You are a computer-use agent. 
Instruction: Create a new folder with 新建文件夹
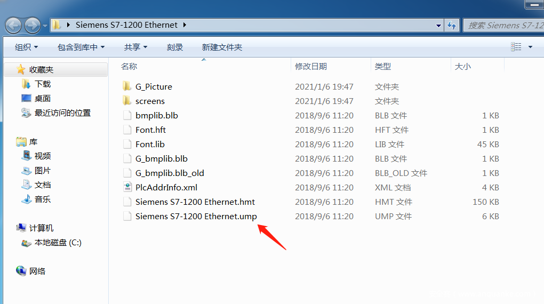[x=222, y=47]
